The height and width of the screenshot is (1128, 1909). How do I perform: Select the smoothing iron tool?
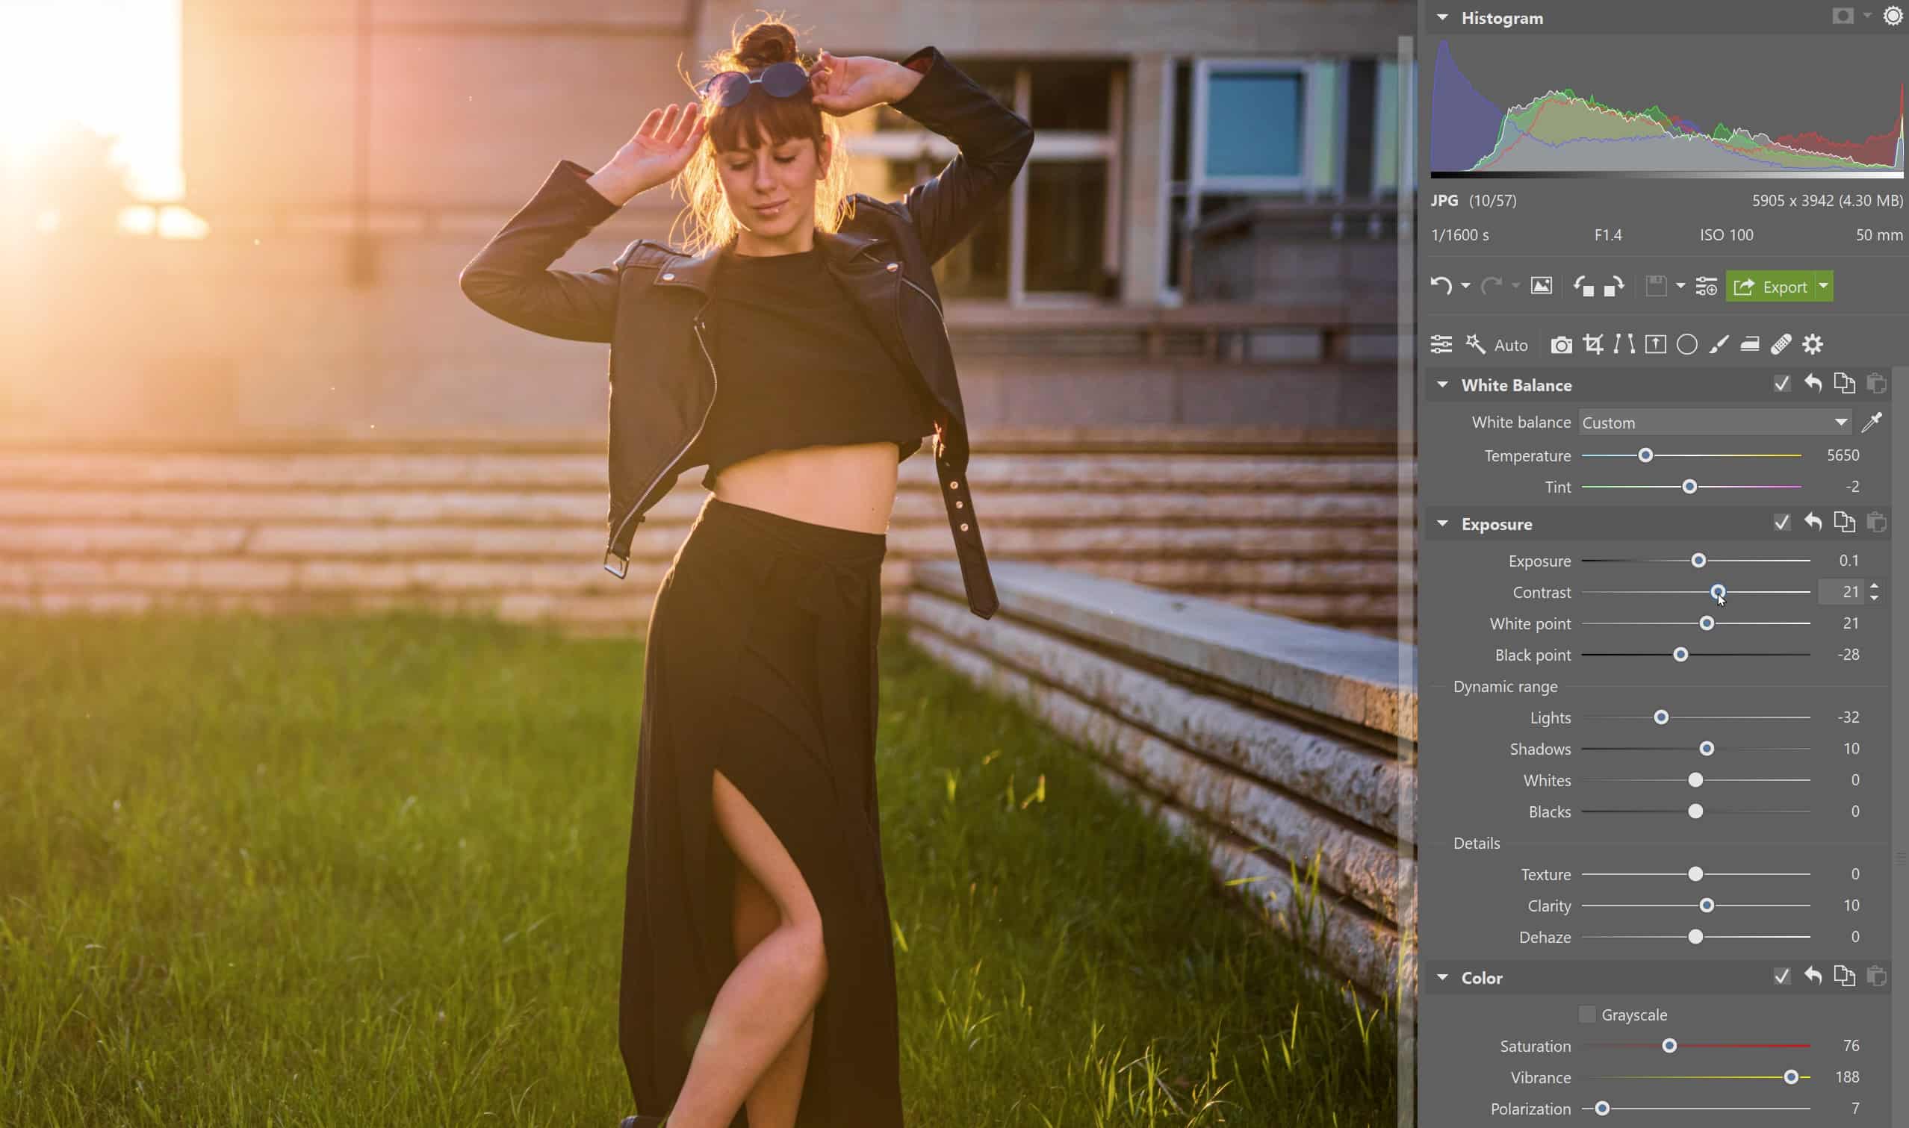coord(1749,344)
